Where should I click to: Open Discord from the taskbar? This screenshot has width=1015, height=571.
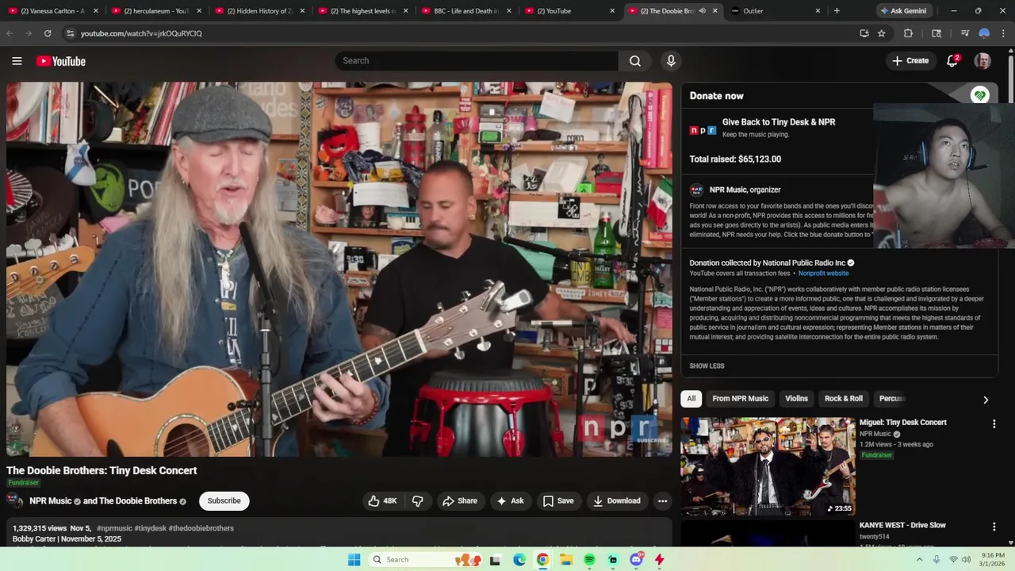[x=636, y=560]
